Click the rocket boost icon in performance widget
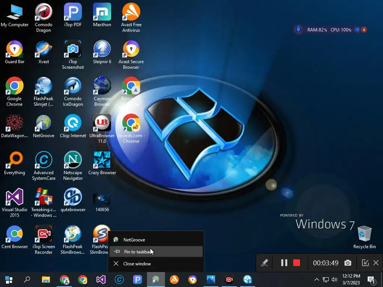This screenshot has width=383, height=287. (x=298, y=30)
